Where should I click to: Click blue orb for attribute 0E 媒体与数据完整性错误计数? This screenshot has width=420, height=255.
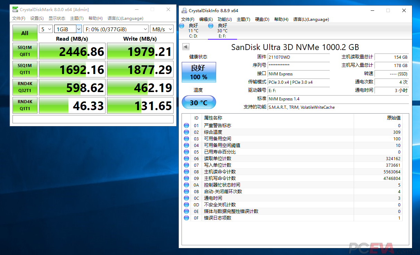coord(187,211)
